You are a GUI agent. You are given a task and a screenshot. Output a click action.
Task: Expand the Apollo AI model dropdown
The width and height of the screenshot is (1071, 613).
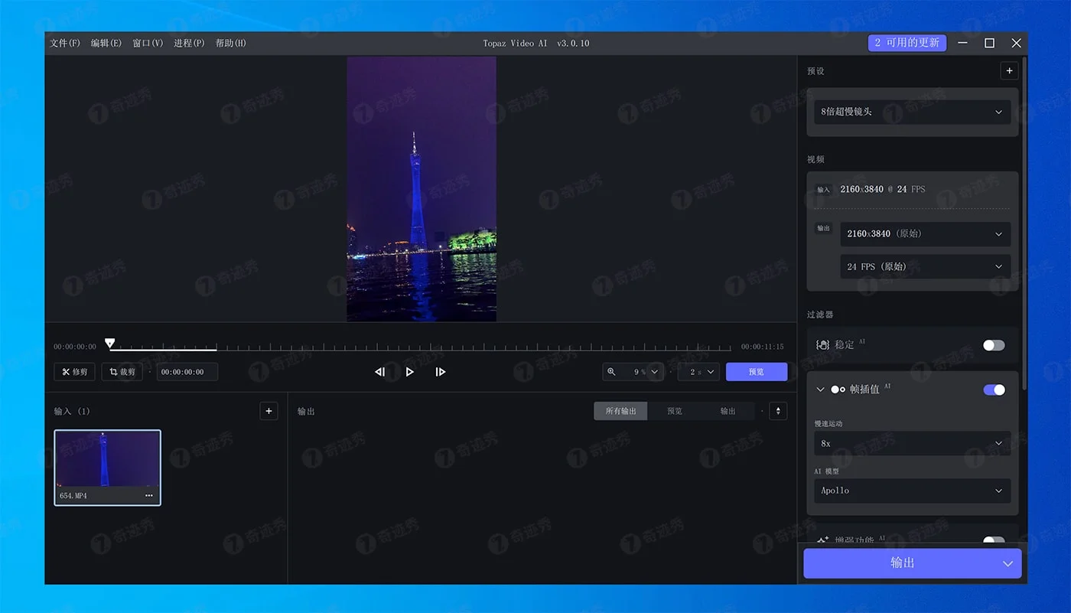[912, 491]
